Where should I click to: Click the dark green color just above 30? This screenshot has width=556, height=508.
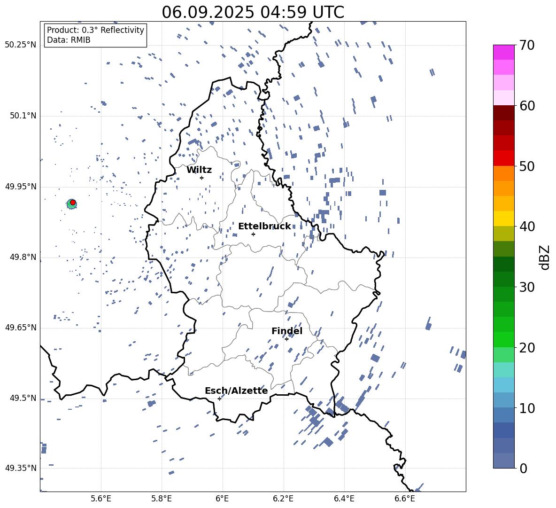(x=503, y=279)
